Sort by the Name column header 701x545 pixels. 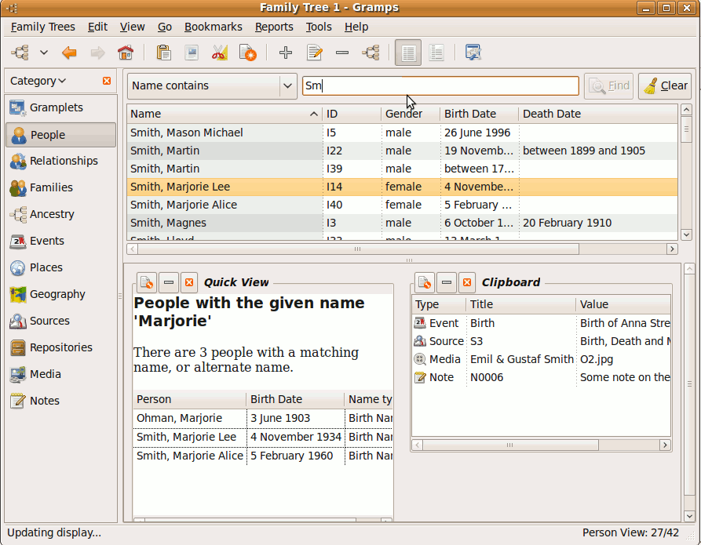(224, 114)
